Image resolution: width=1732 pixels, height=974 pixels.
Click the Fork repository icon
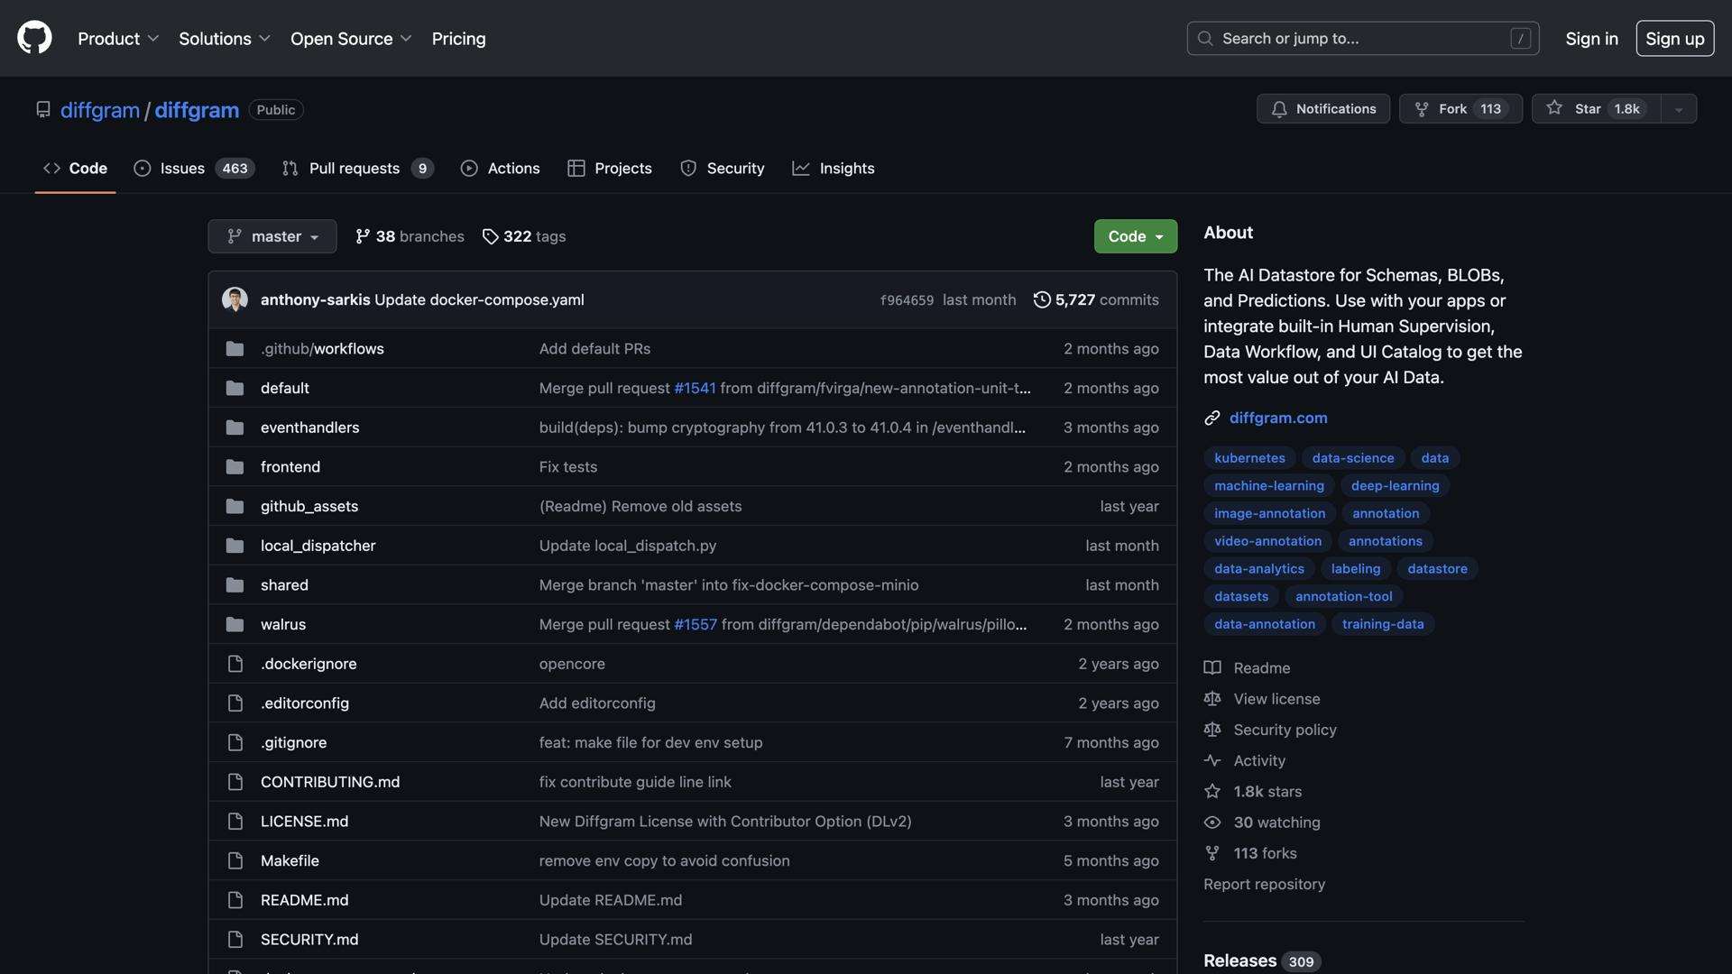1422,109
